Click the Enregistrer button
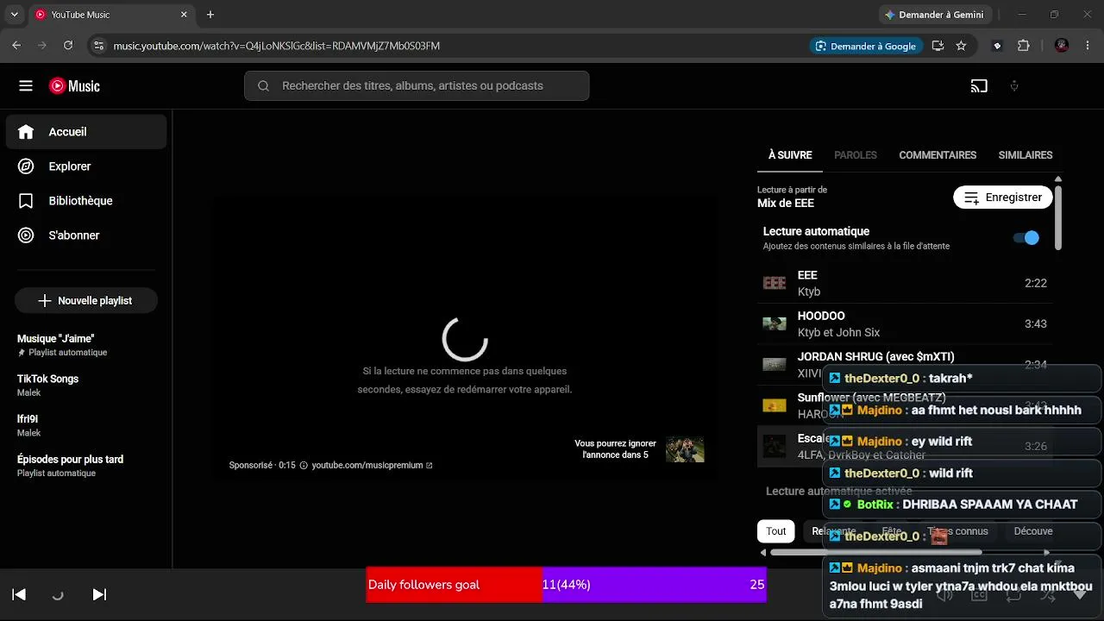 tap(1003, 198)
